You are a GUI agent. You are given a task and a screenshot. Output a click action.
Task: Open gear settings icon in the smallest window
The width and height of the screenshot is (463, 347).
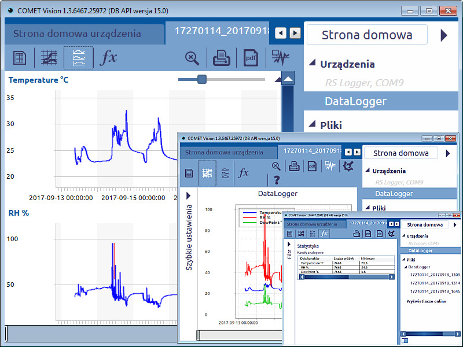click(x=391, y=234)
